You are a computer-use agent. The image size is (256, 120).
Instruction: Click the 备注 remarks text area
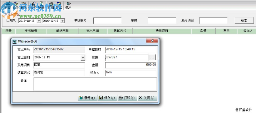pyautogui.click(x=95, y=84)
